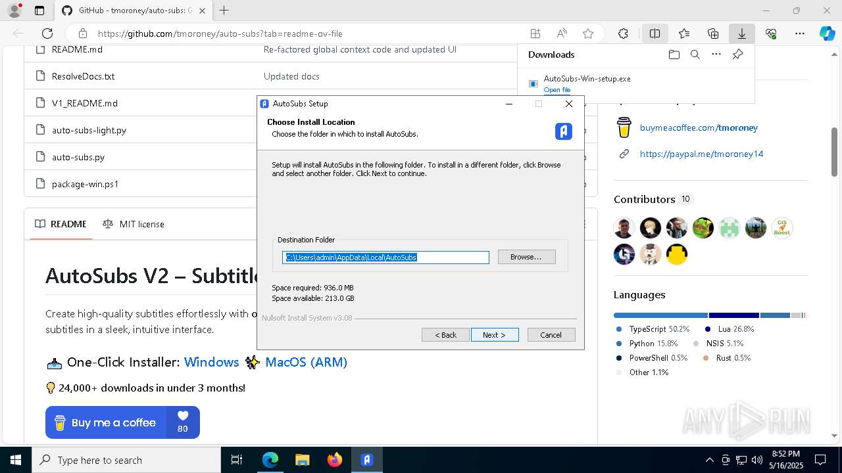Pin the Downloads panel
This screenshot has width=842, height=473.
pyautogui.click(x=737, y=55)
